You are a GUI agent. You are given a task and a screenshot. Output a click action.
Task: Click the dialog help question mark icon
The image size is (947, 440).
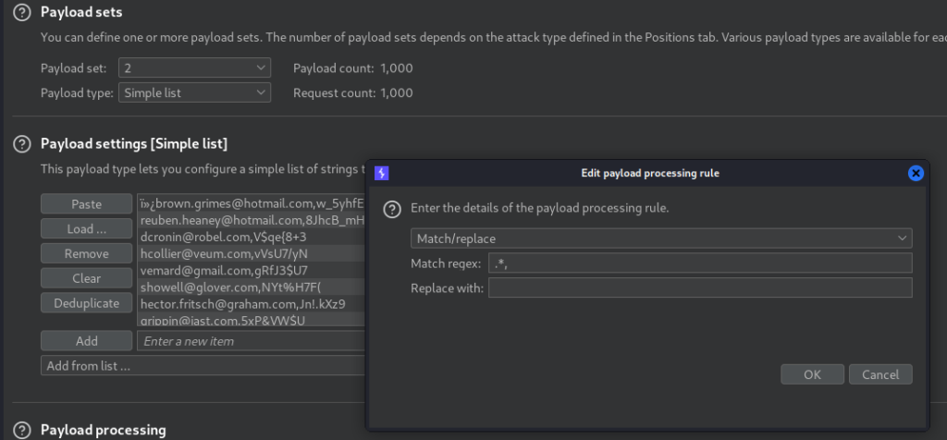tap(392, 210)
